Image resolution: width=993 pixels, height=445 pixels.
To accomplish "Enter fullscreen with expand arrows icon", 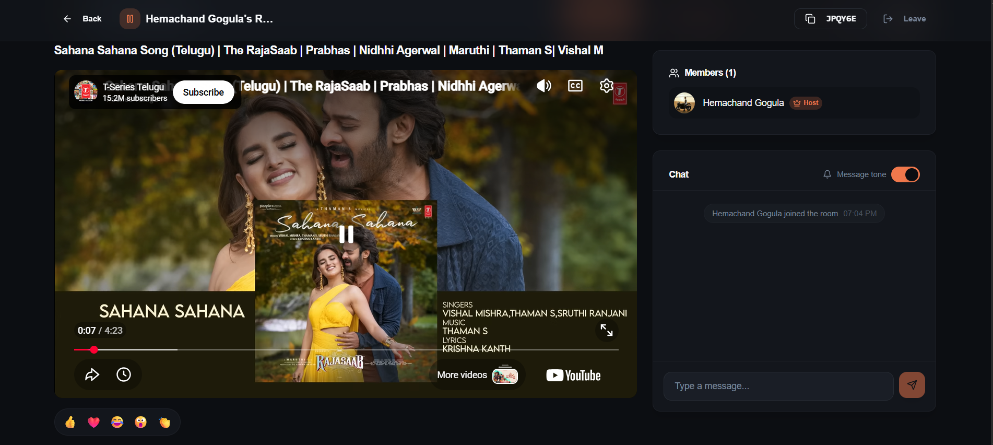I will pos(607,330).
